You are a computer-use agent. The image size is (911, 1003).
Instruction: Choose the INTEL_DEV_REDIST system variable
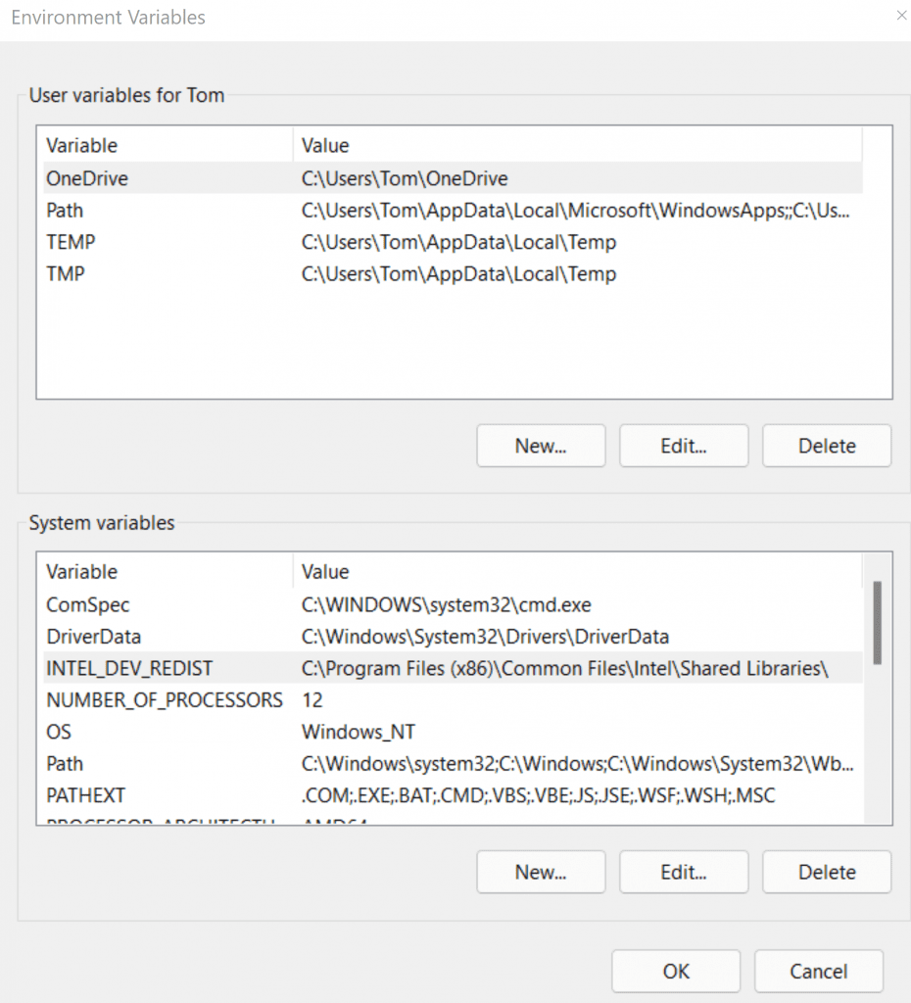coord(129,668)
